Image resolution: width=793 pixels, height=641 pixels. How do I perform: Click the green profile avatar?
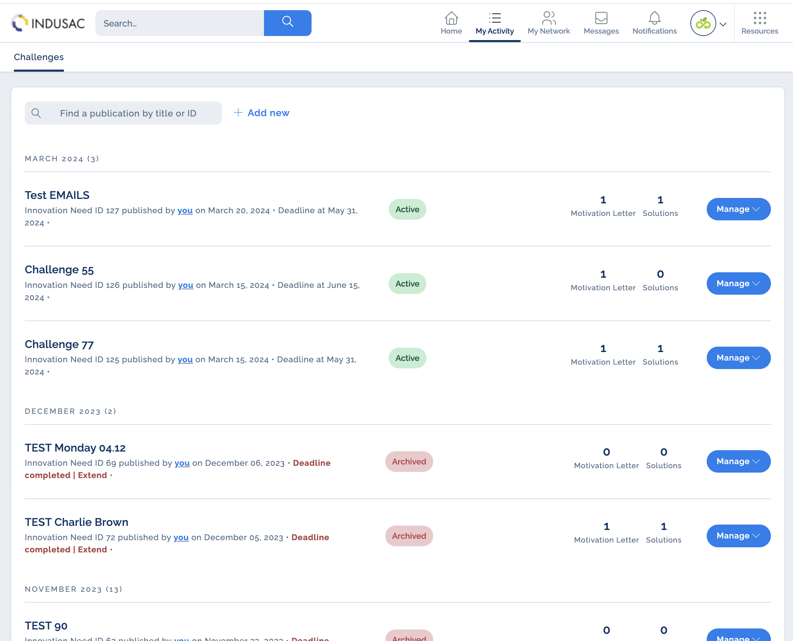point(703,23)
